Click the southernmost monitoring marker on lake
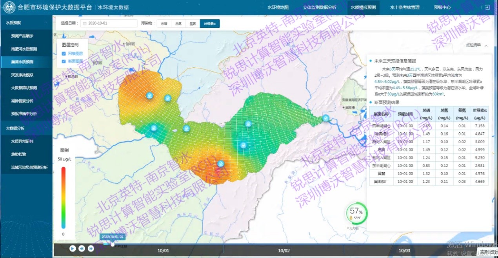Screen dimensions: 498x258 pyautogui.click(x=221, y=164)
